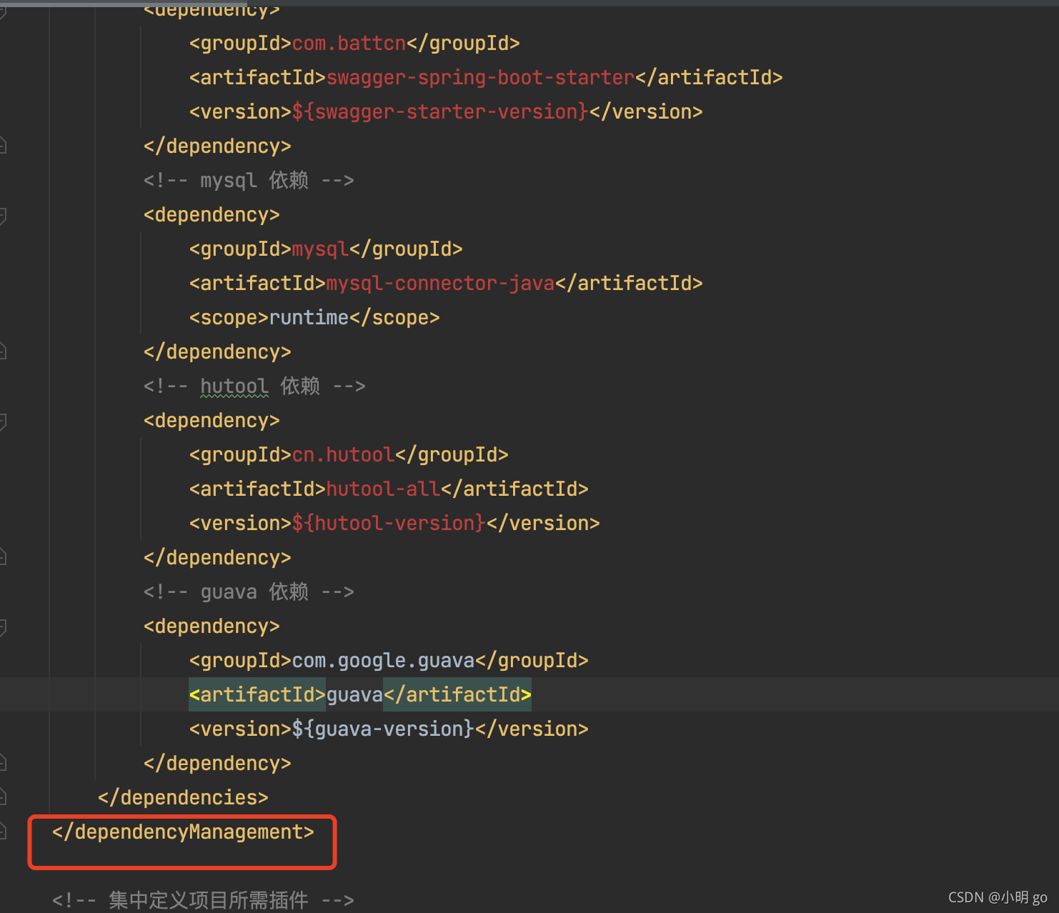
Task: Click the ${guava-version} version line
Action: 389,729
